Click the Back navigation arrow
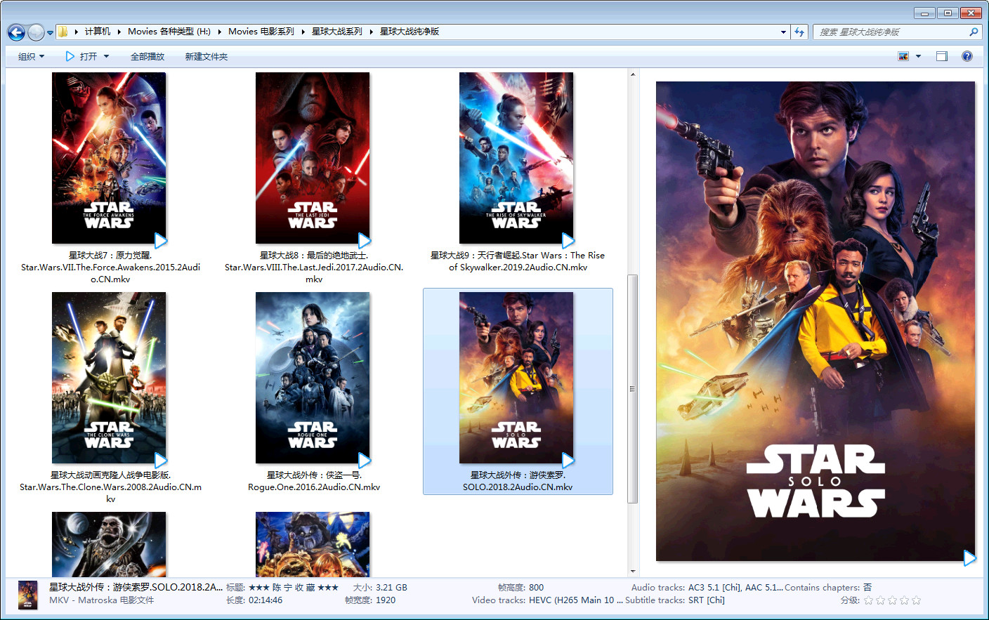The image size is (989, 620). (x=16, y=32)
